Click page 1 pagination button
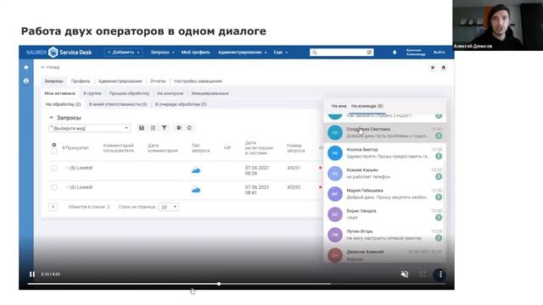The image size is (543, 305). (53, 207)
